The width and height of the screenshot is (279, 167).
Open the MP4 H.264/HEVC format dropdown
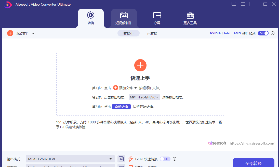(x=144, y=97)
